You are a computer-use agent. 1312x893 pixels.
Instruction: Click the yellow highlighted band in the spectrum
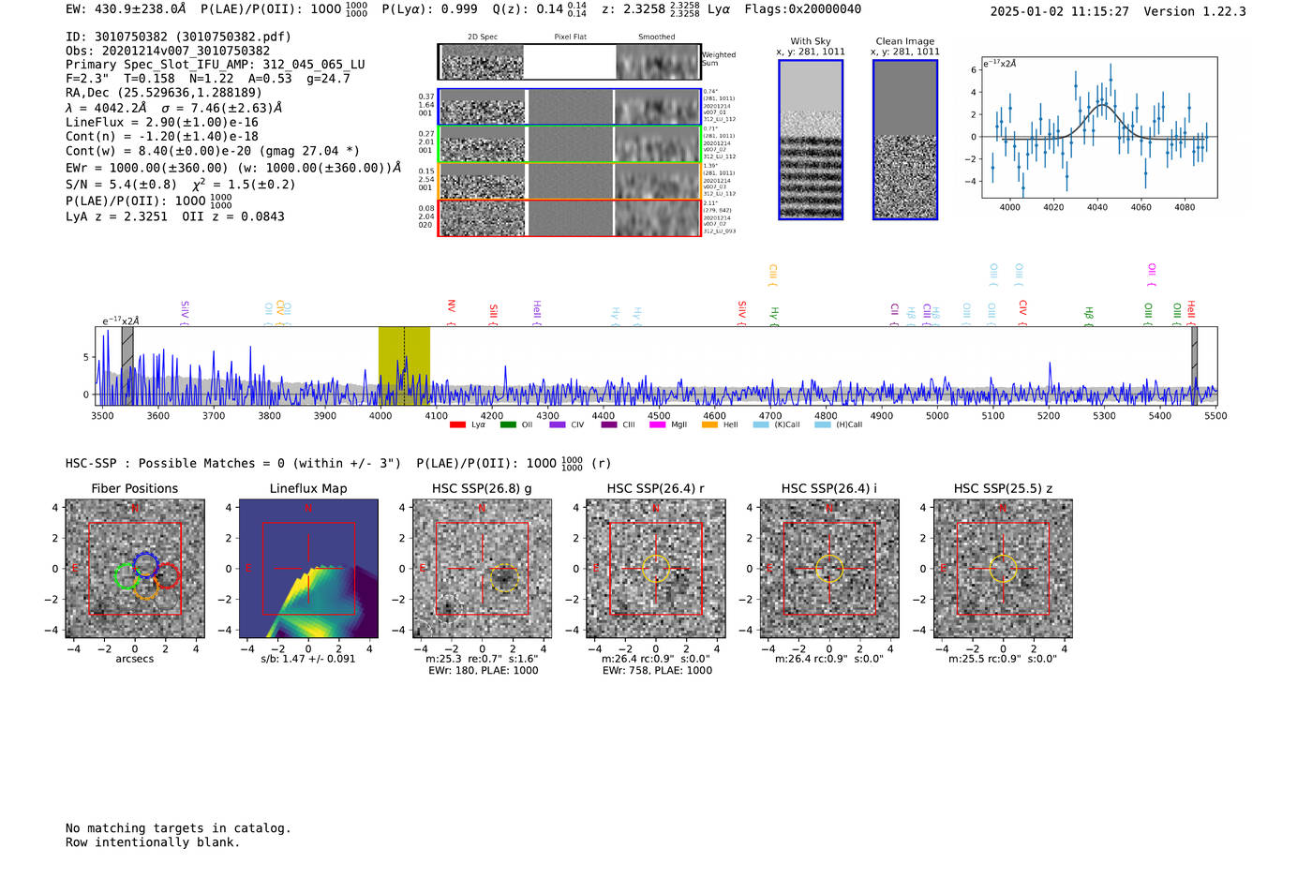click(404, 366)
